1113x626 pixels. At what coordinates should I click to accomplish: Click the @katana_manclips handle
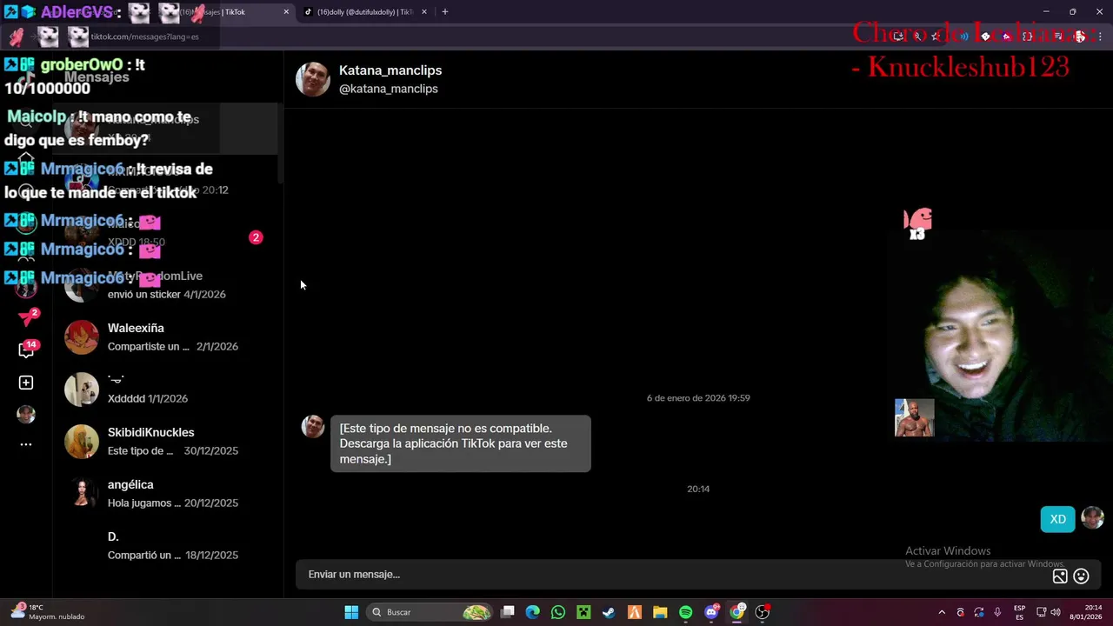click(389, 89)
